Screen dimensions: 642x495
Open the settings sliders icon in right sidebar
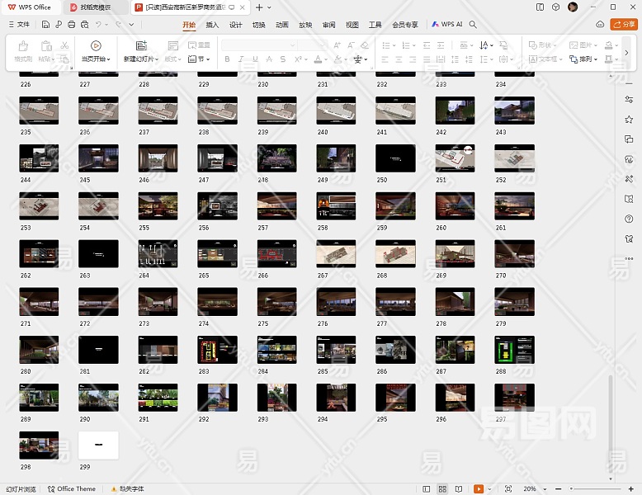click(629, 99)
